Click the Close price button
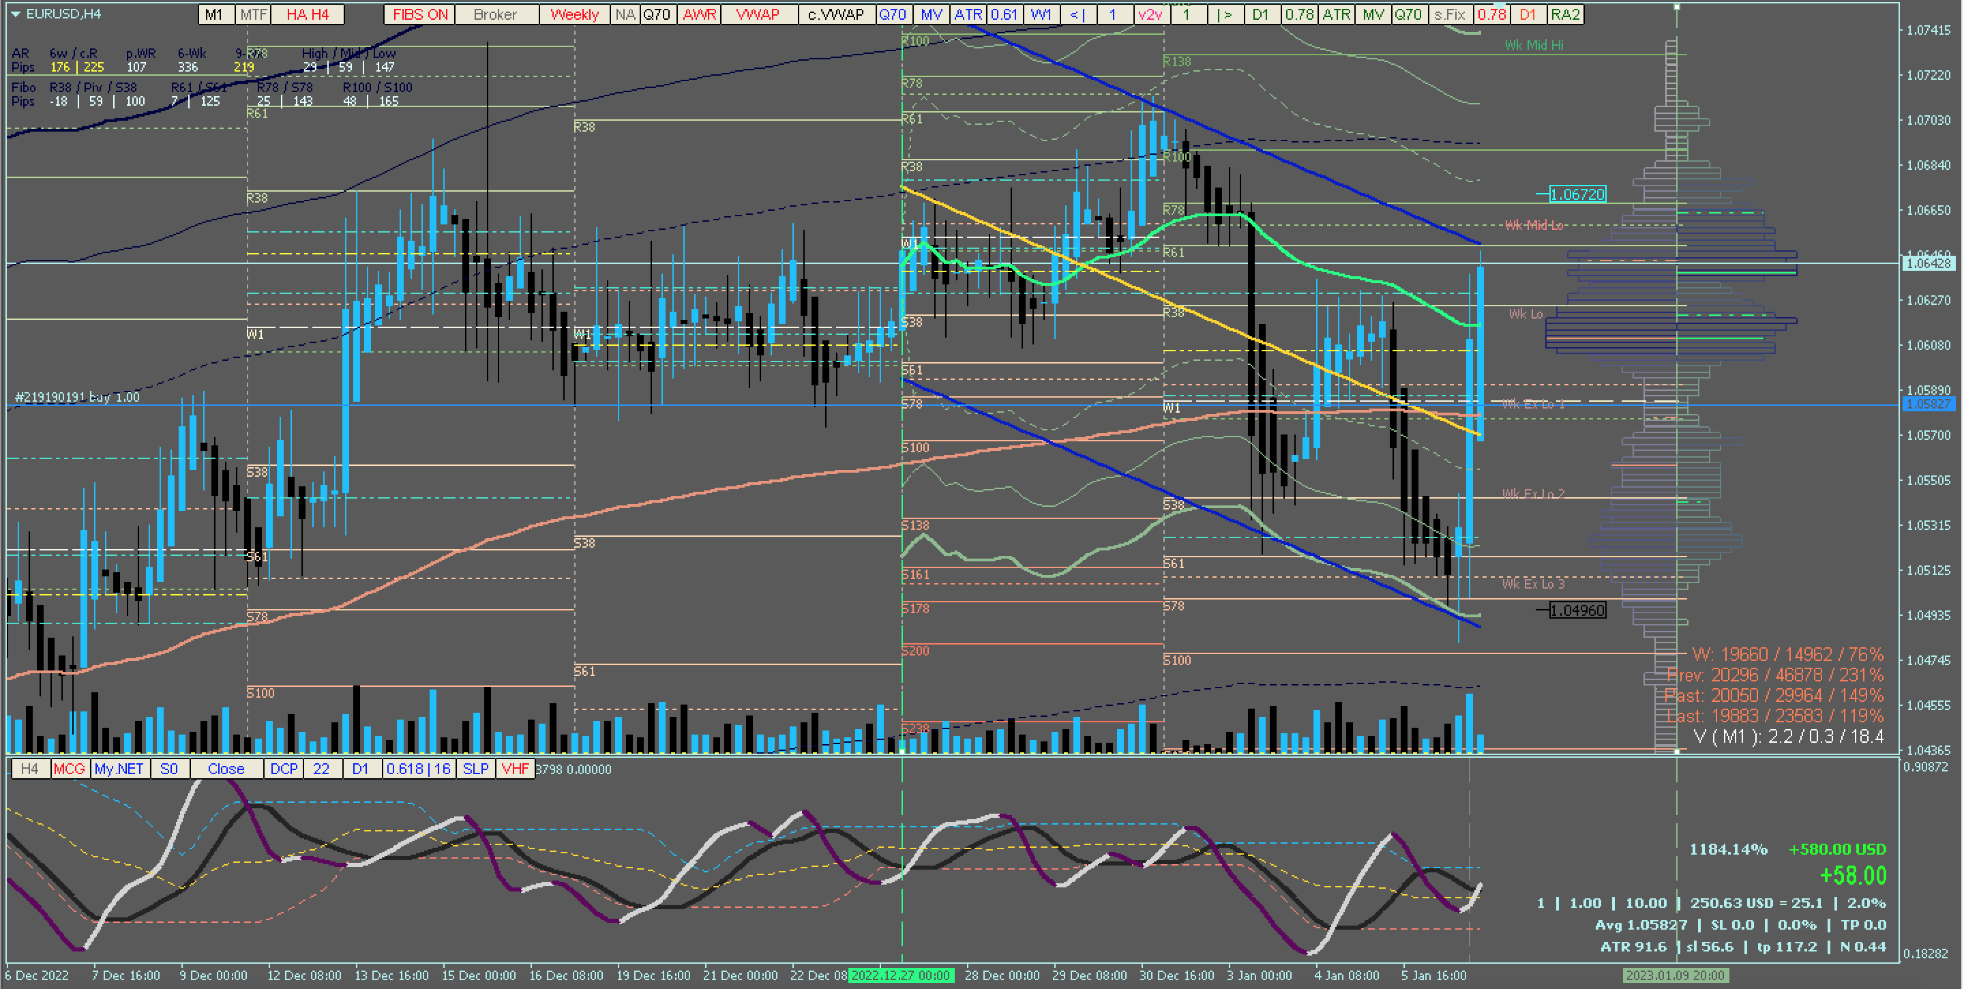 226,769
